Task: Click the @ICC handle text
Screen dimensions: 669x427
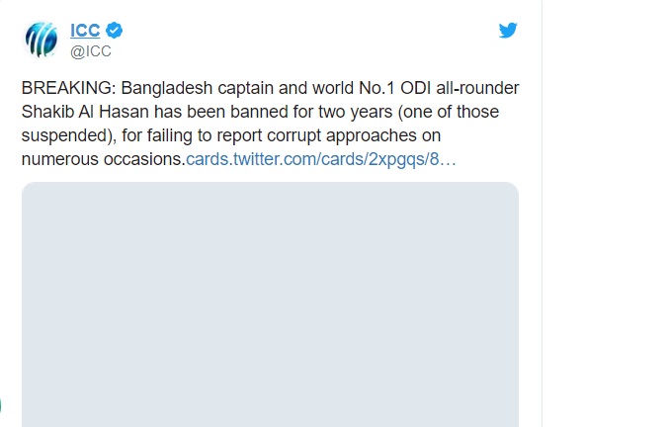Action: pyautogui.click(x=90, y=52)
